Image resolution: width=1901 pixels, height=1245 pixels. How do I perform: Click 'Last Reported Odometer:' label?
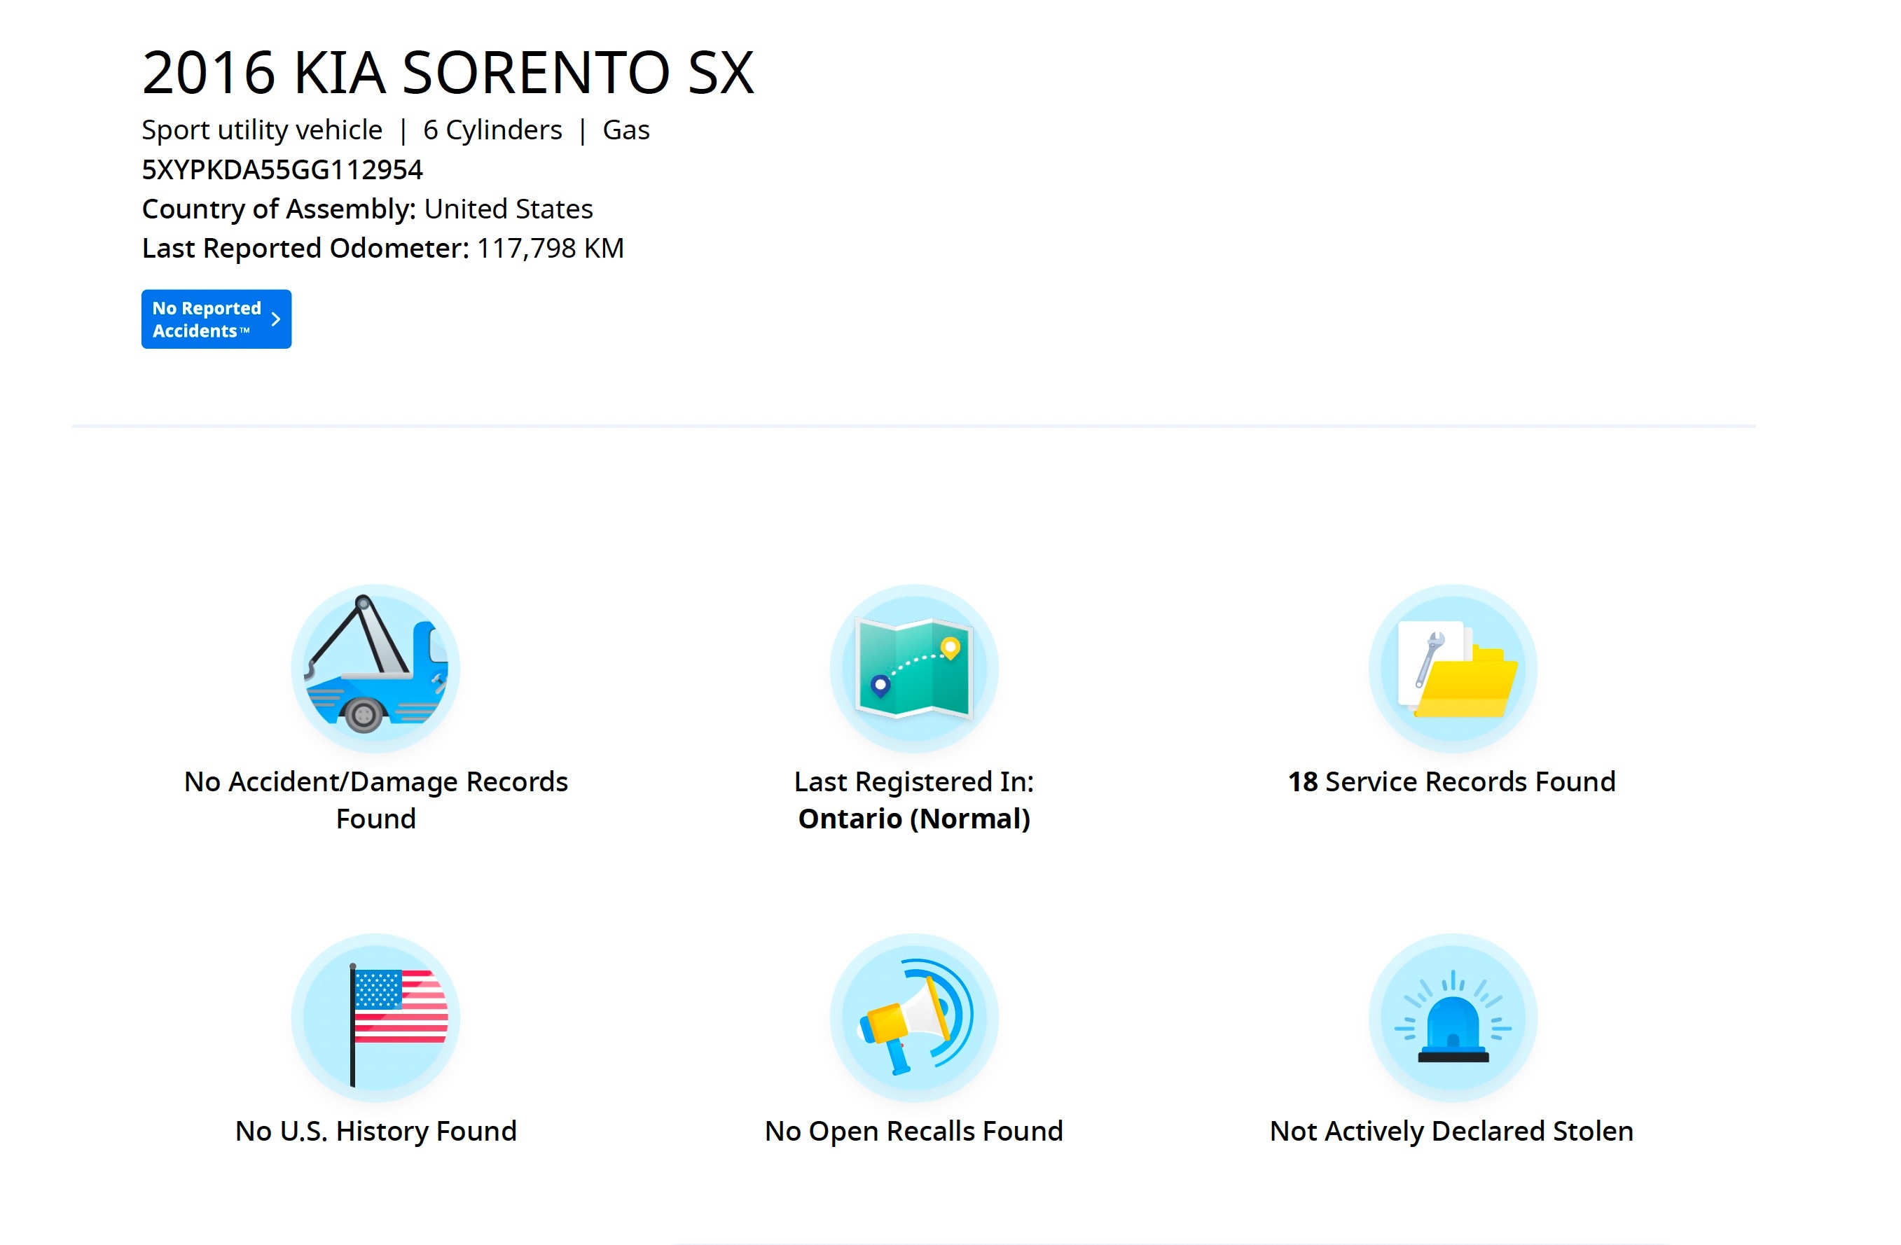306,249
